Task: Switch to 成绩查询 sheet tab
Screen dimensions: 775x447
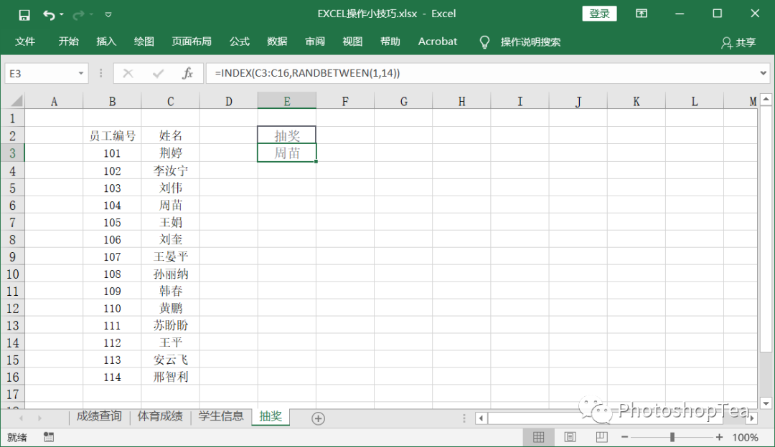Action: coord(99,416)
